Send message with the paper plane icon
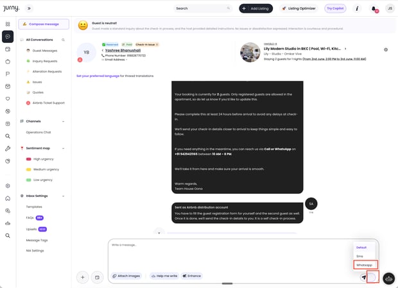398x288 pixels. (363, 277)
